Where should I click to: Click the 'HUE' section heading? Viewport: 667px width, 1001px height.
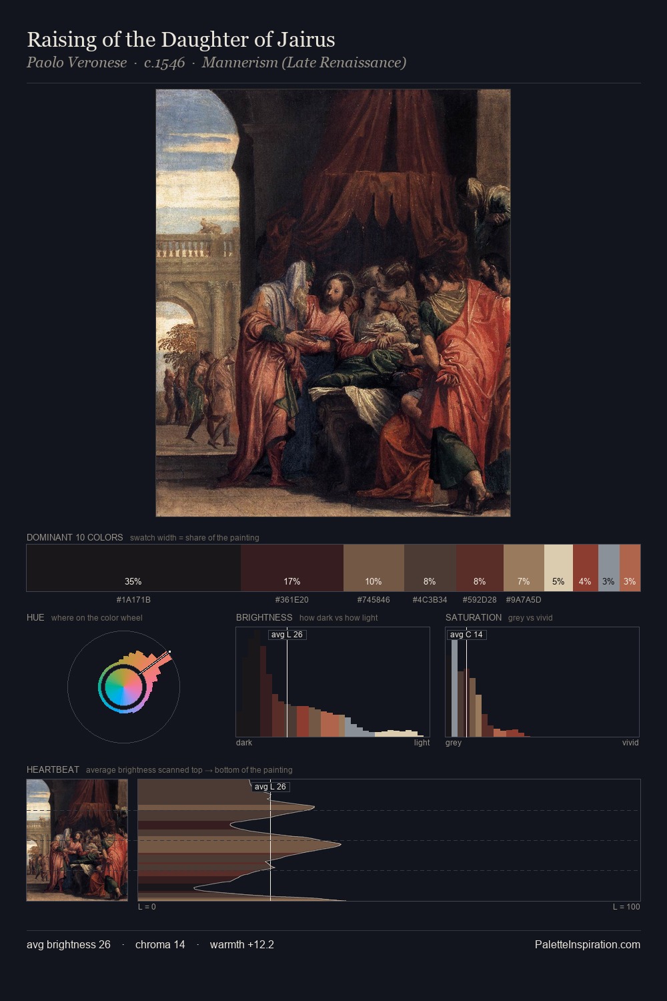pos(35,617)
